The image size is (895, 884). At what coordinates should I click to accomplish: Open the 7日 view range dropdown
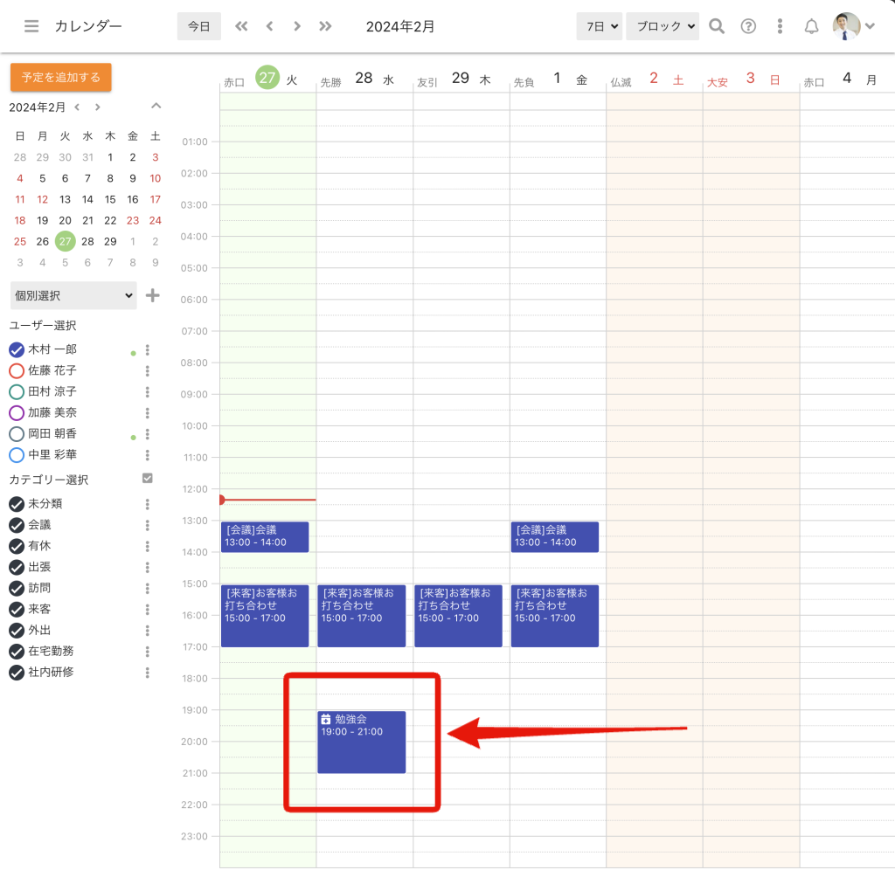pos(599,26)
